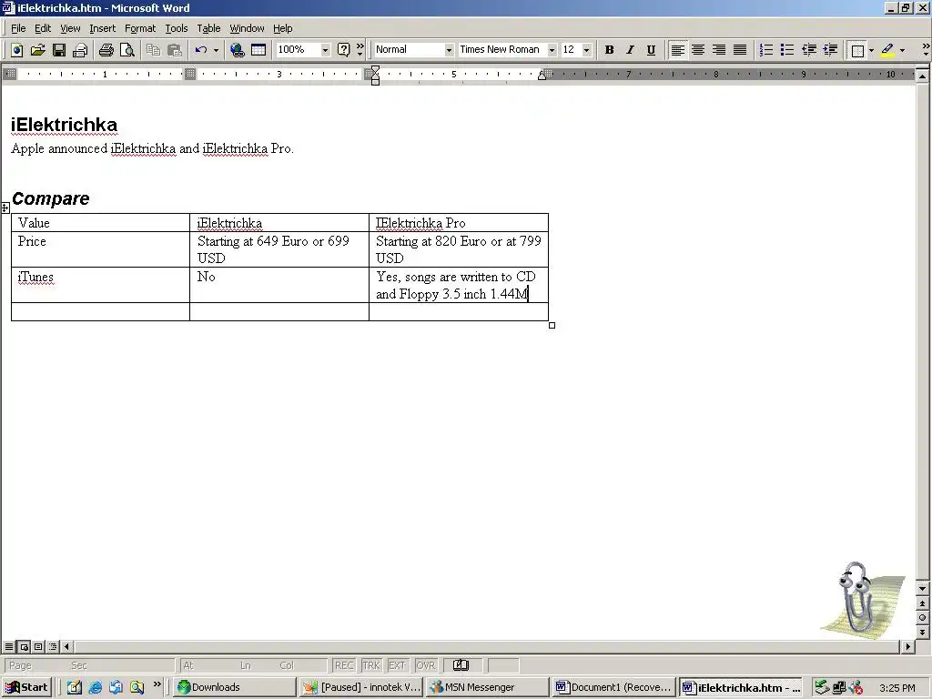This screenshot has height=699, width=932.
Task: Toggle Bold formatting
Action: pos(609,50)
